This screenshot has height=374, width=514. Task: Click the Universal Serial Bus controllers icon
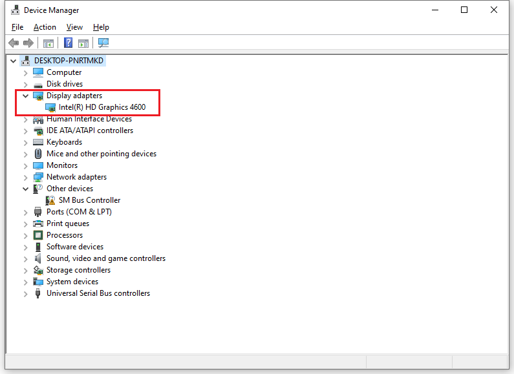click(38, 293)
